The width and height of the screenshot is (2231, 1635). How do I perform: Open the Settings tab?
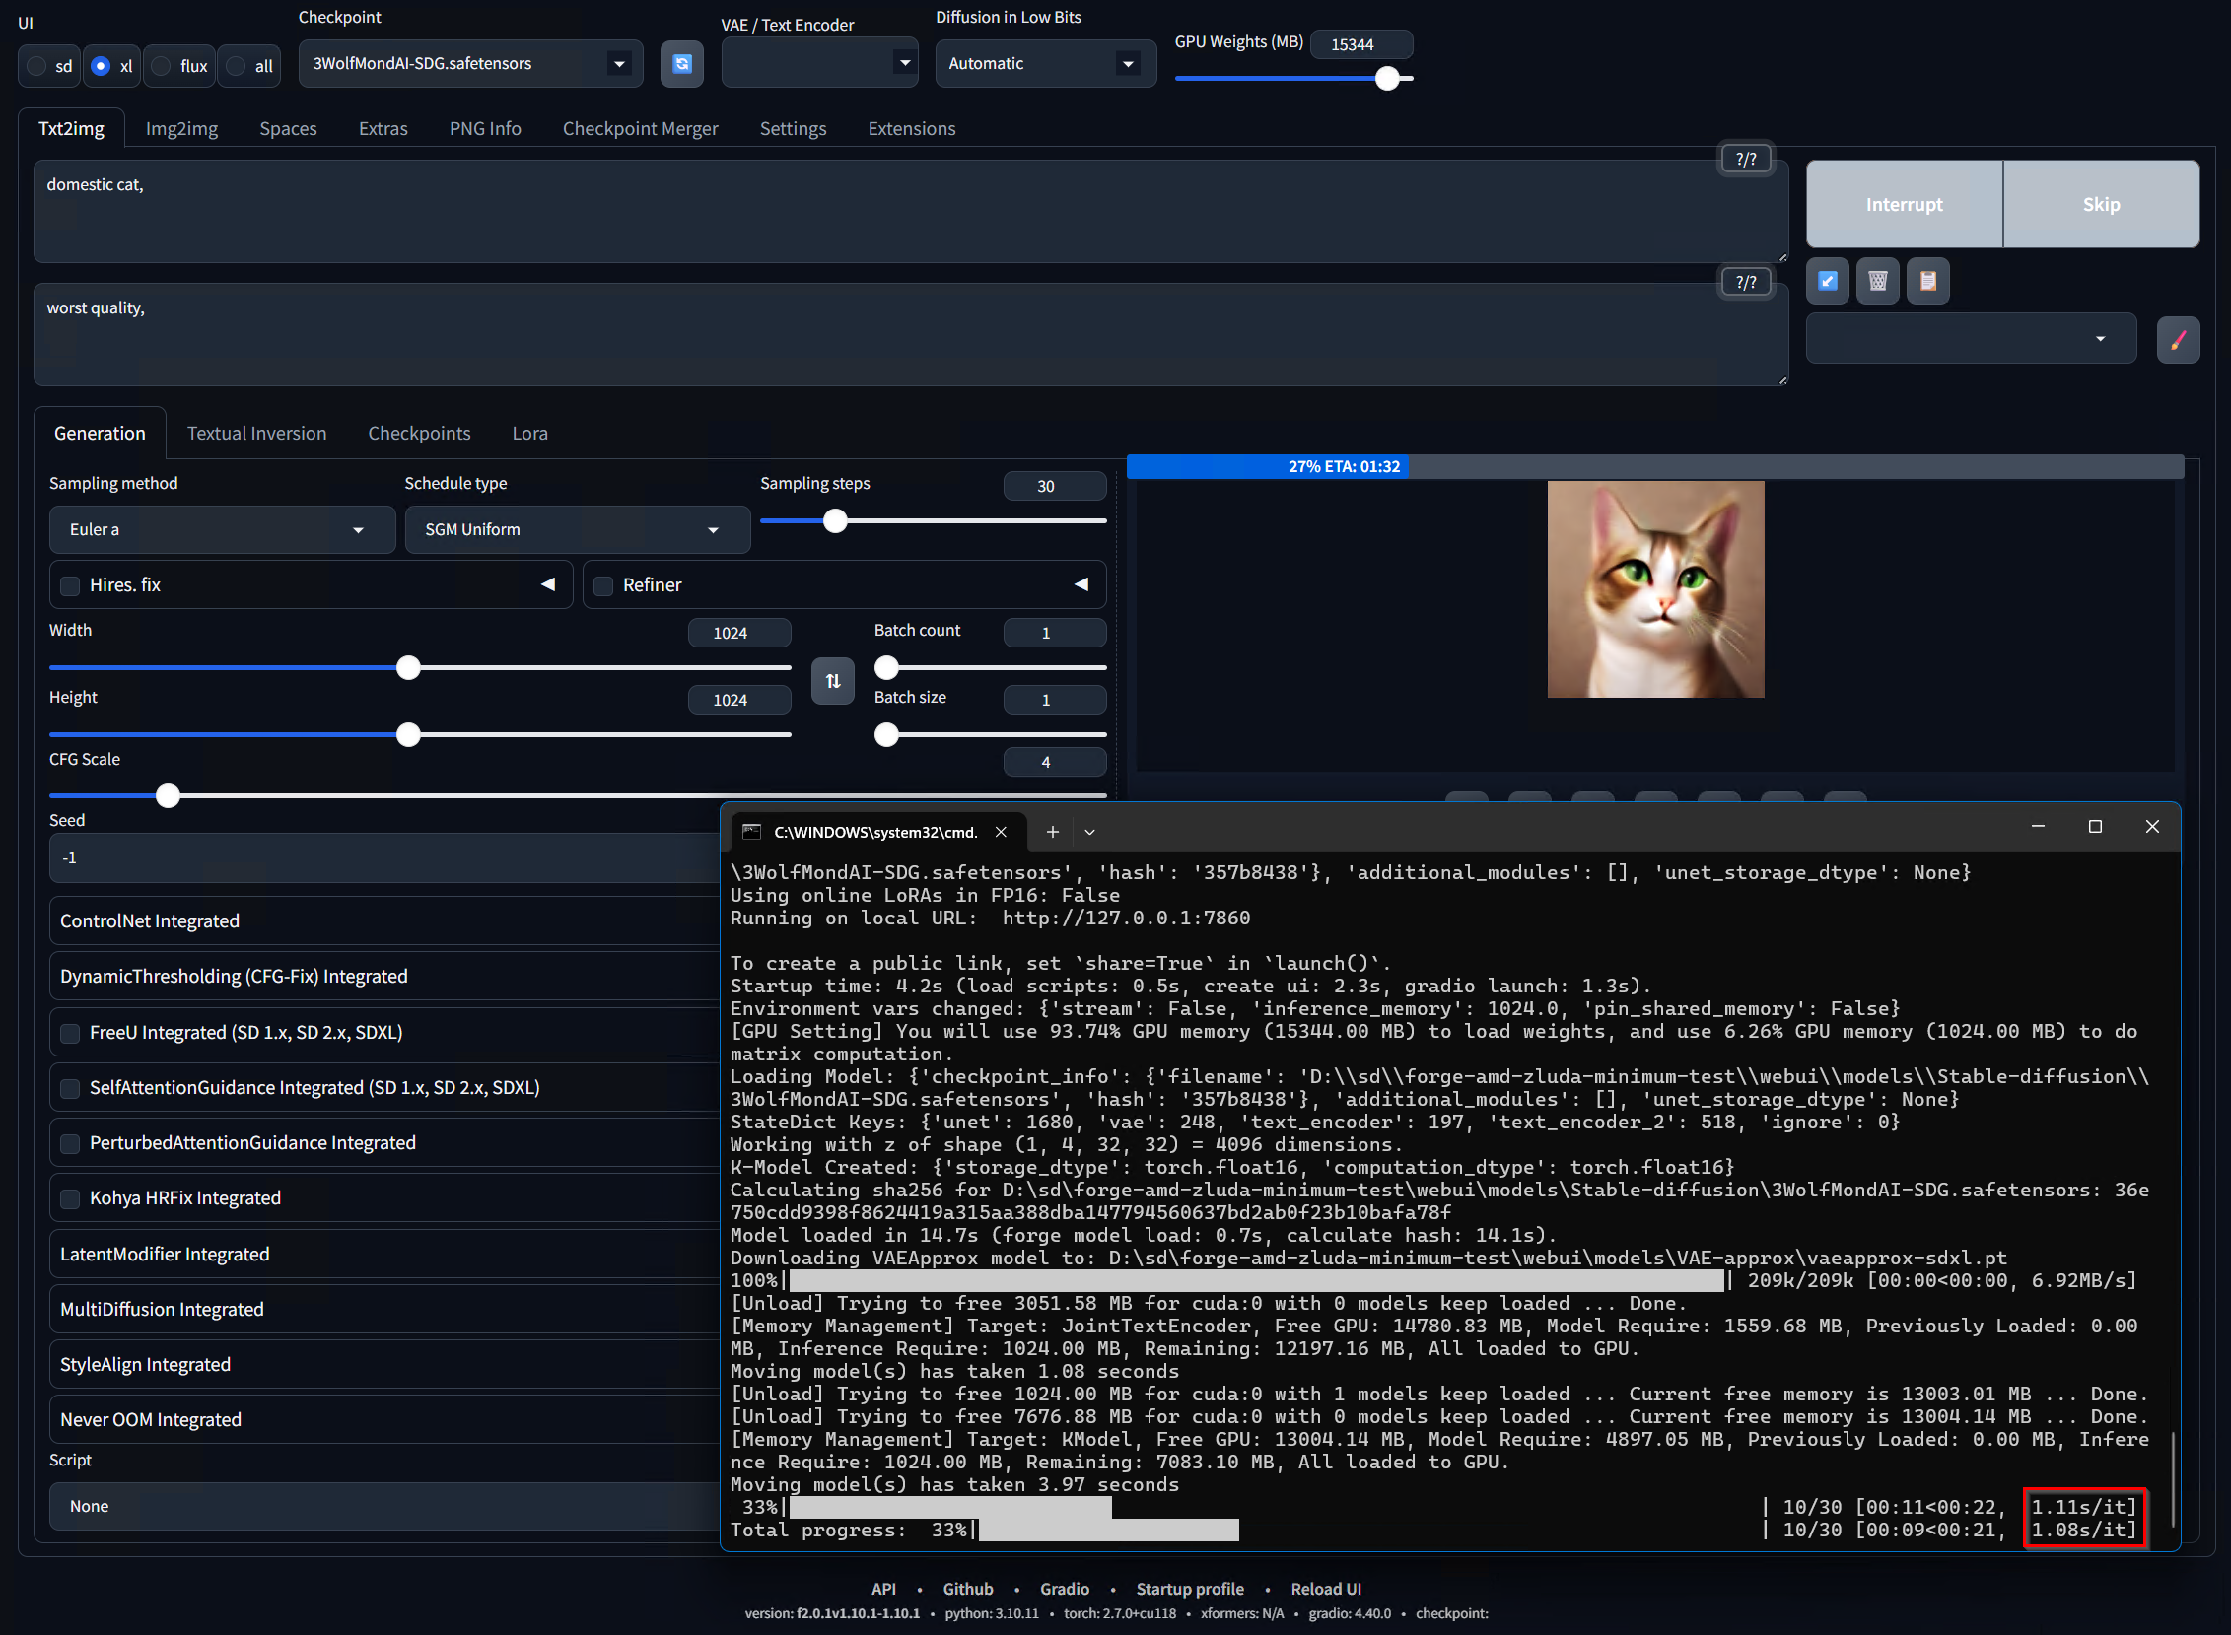coord(793,129)
